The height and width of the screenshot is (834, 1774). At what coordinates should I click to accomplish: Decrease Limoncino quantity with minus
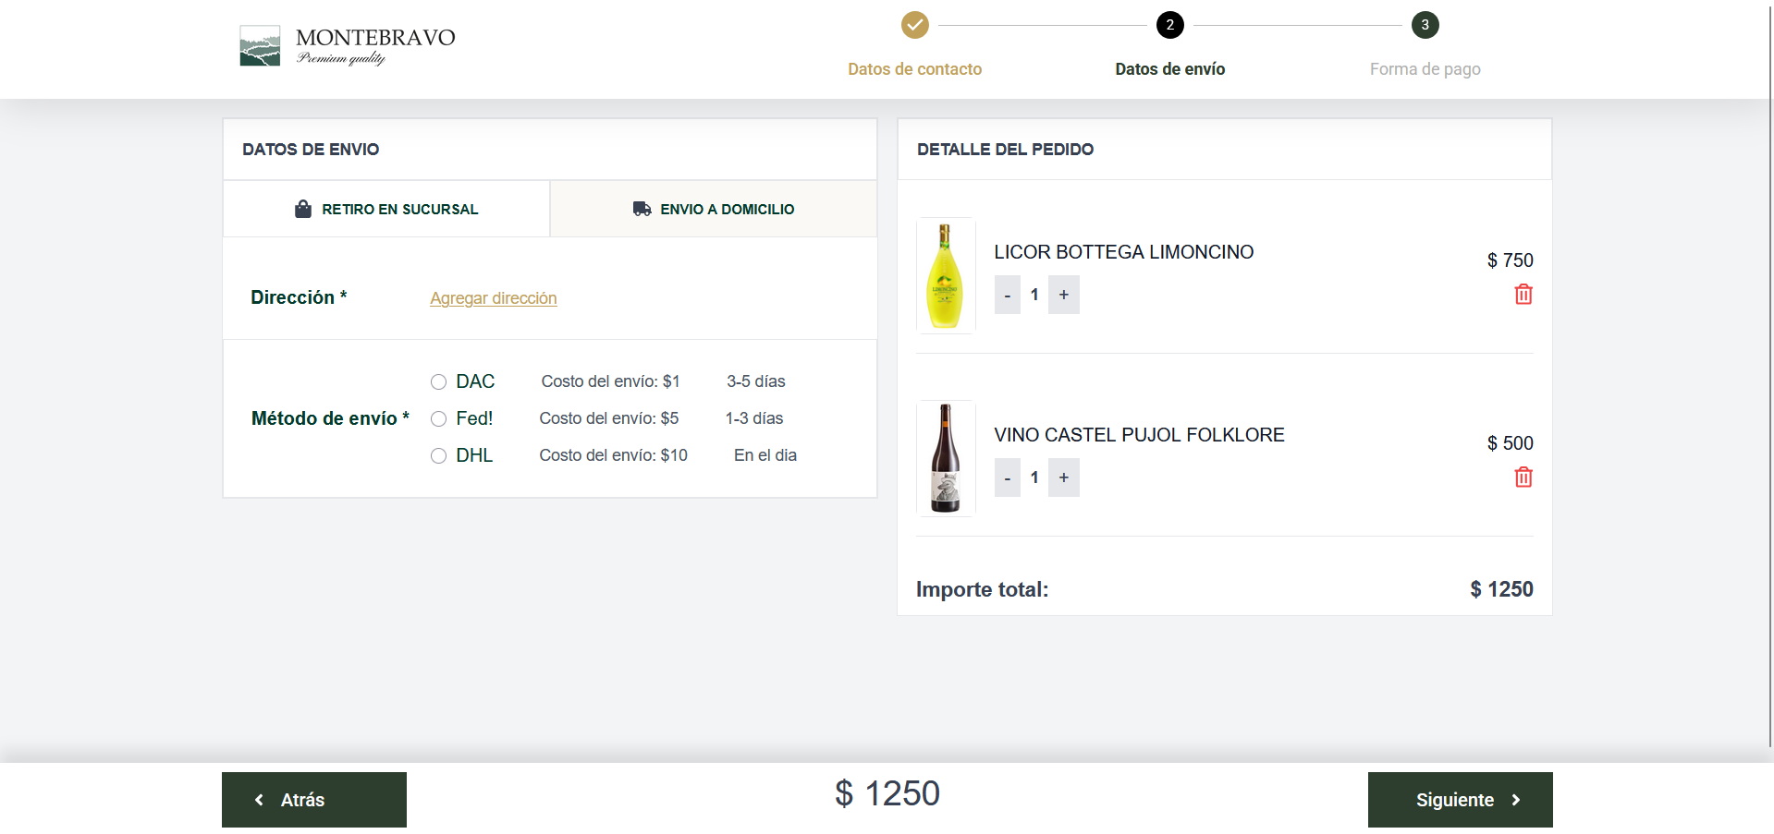point(1007,295)
